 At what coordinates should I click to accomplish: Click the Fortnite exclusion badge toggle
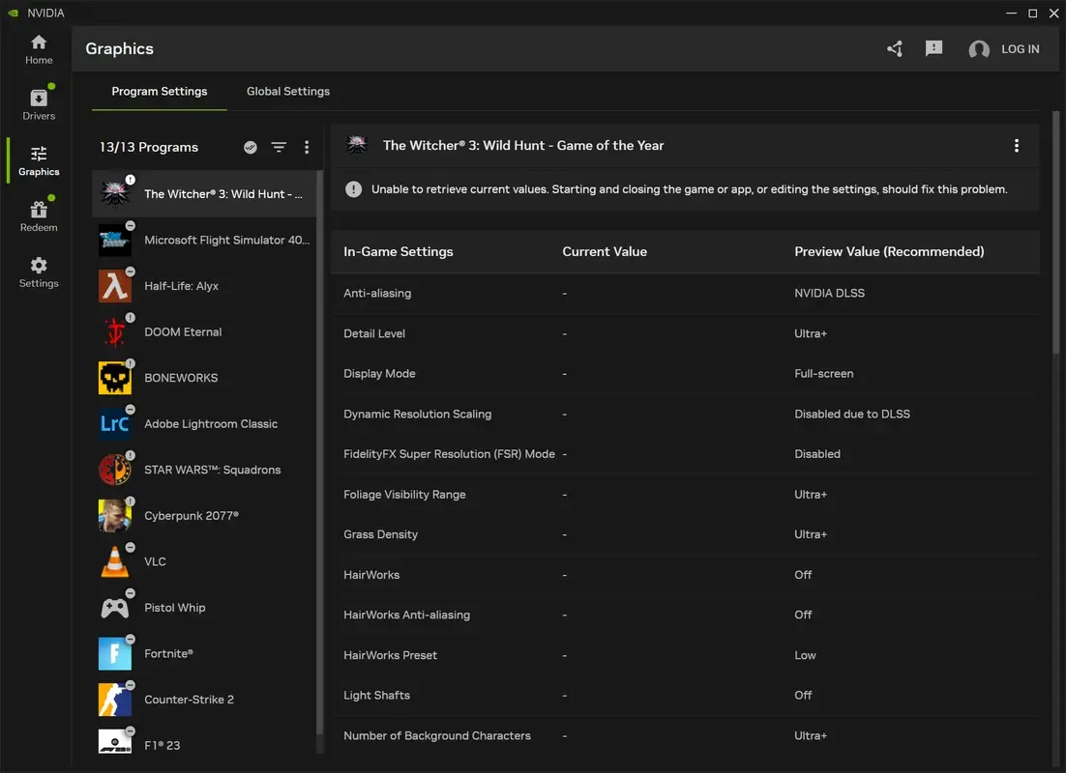click(x=131, y=639)
